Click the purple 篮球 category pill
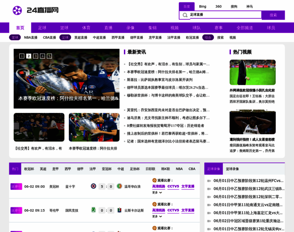Screen dimensions: 294x232 pyautogui.click(x=15, y=38)
